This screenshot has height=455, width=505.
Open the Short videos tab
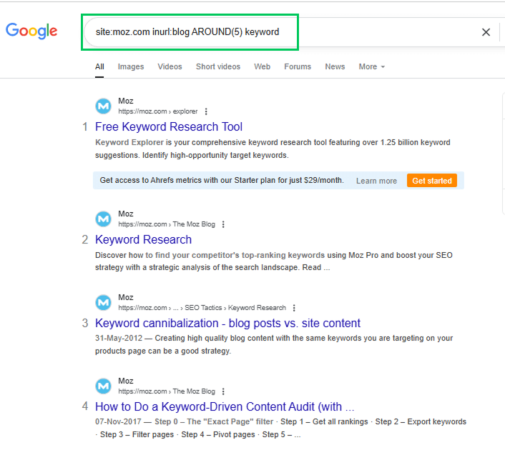pyautogui.click(x=218, y=66)
